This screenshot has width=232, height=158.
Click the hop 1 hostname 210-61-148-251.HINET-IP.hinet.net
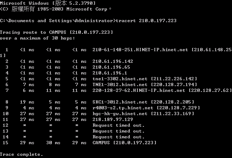pos(140,50)
